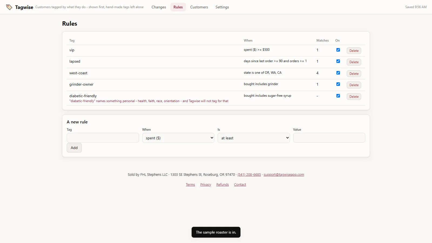Click the grinder-owner tag name
The height and width of the screenshot is (243, 432).
(x=81, y=85)
